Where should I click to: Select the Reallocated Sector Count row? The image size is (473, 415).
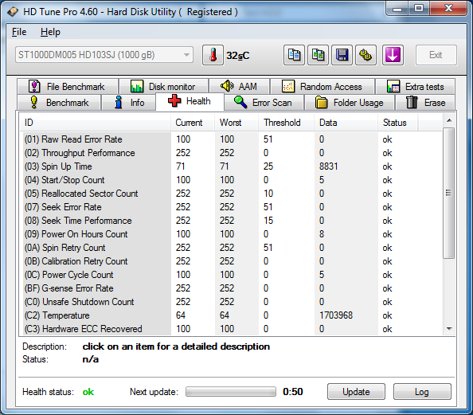tap(231, 194)
